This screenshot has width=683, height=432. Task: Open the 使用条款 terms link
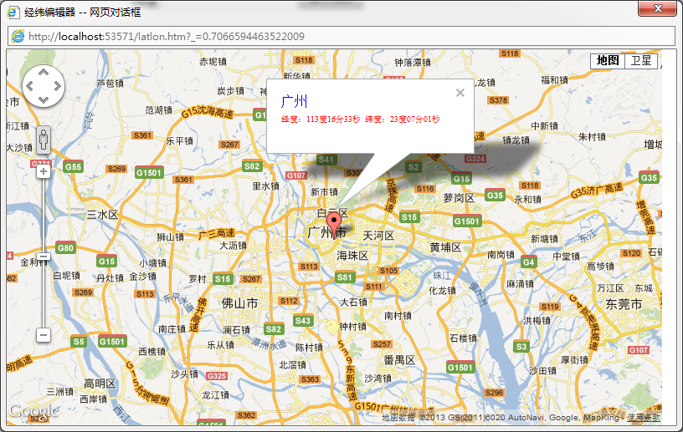(x=644, y=418)
